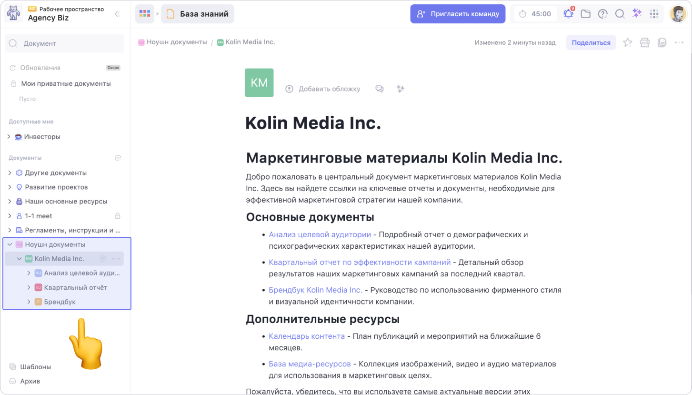This screenshot has width=692, height=395.
Task: Open the apps grid icon at top right
Action: coord(654,14)
